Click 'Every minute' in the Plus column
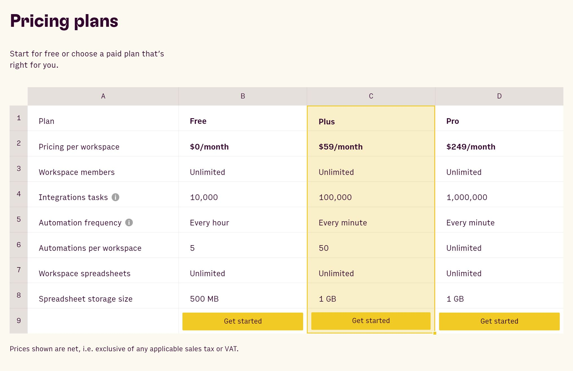 point(343,223)
